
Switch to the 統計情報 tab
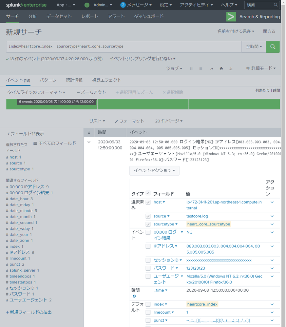(74, 80)
